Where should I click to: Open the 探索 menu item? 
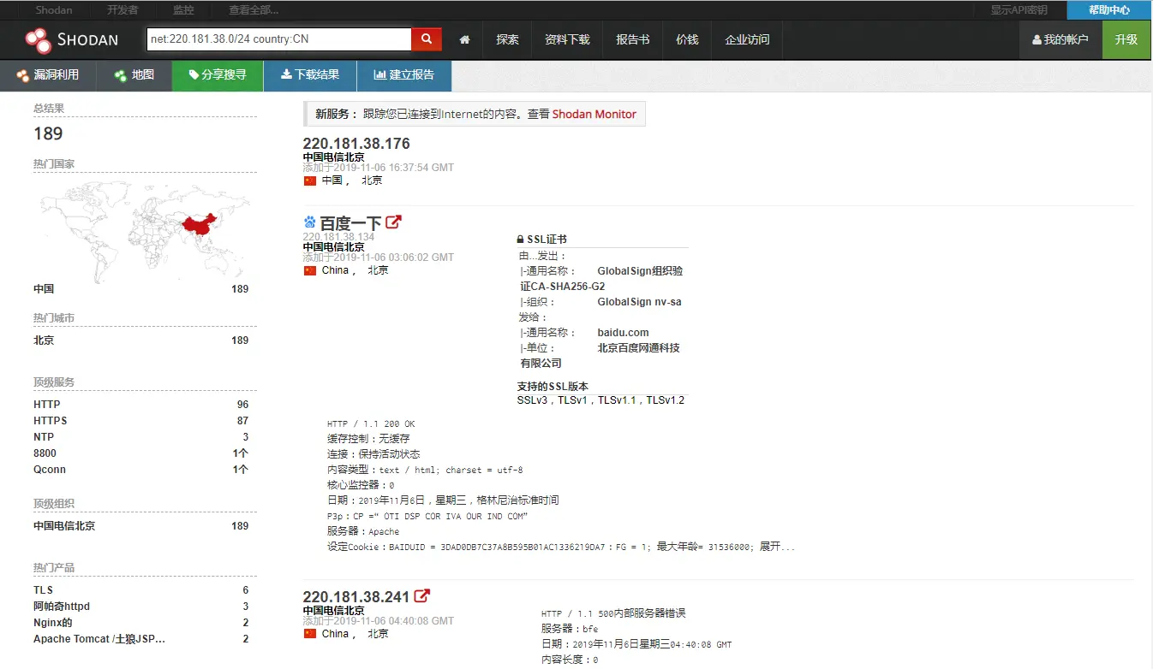(507, 40)
